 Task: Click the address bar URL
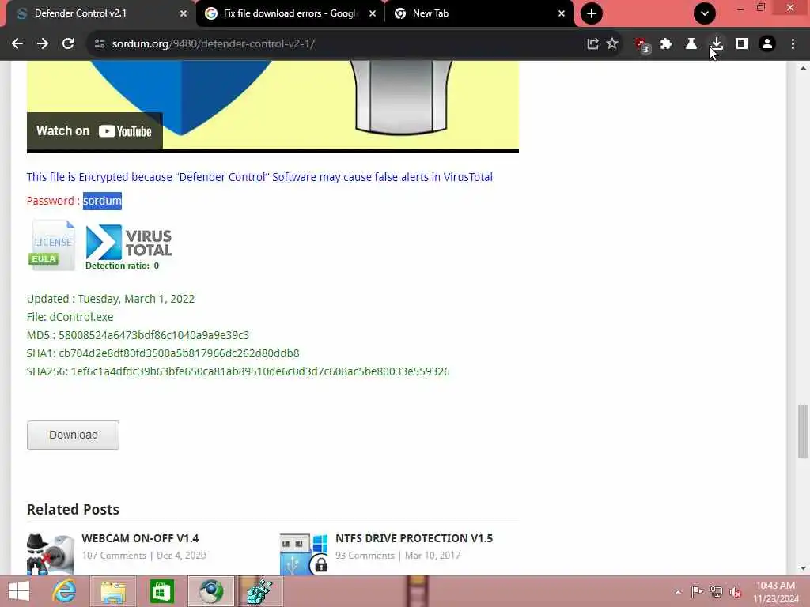(x=214, y=44)
